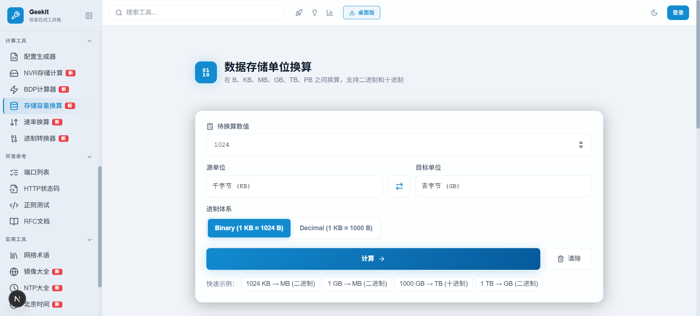The width and height of the screenshot is (700, 316).
Task: Collapse the 计算工具 section
Action: pyautogui.click(x=89, y=41)
